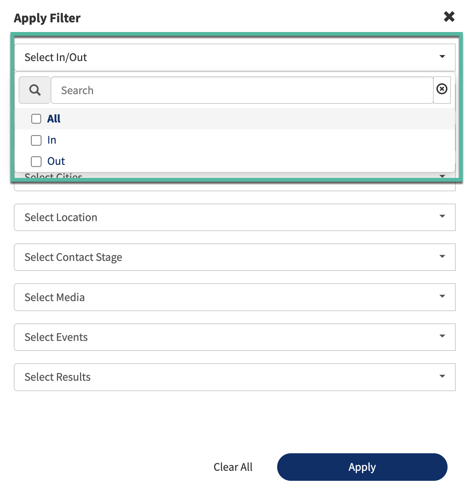Open the Select Media dropdown
The width and height of the screenshot is (468, 489).
coord(235,297)
